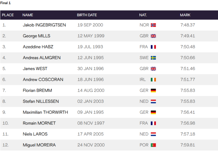This screenshot has height=152, width=218.
Task: Click French flag in Azeddine Habz row
Action: [153, 47]
